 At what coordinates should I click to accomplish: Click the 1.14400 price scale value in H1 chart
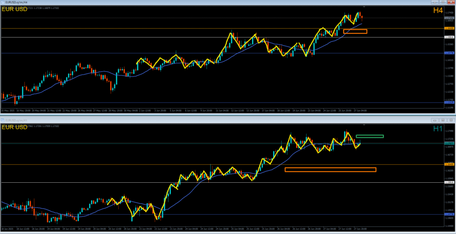pyautogui.click(x=449, y=226)
